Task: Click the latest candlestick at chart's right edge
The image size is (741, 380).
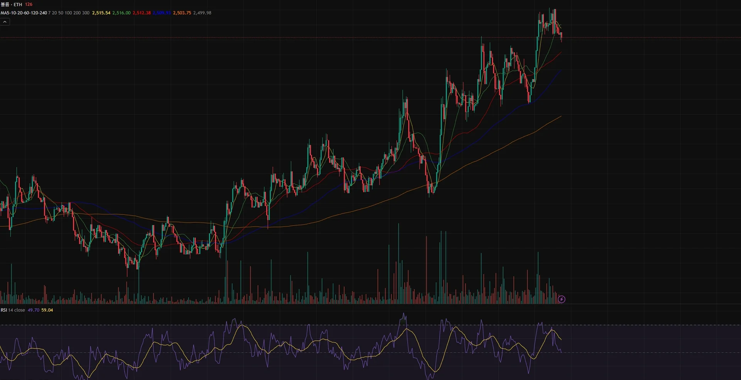Action: (x=561, y=37)
